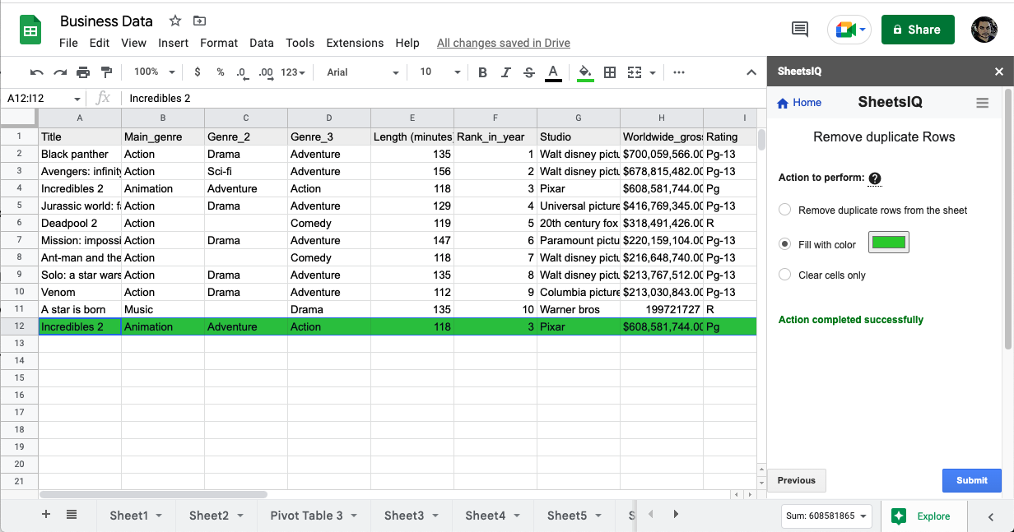Click the Google account avatar
Image resolution: width=1014 pixels, height=532 pixels.
coord(984,30)
